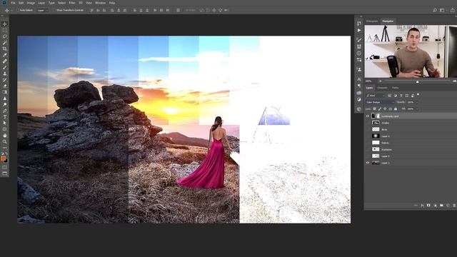The image size is (457, 257).
Task: Toggle visibility of Layer 1
Action: (368, 163)
